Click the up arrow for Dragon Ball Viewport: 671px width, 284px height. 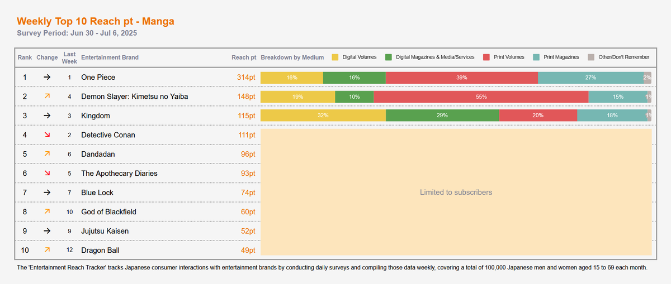[x=47, y=250]
